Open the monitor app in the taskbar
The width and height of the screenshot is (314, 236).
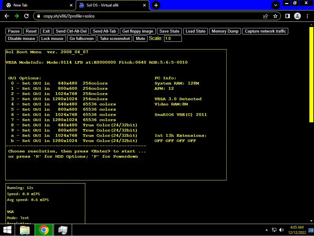[63, 230]
